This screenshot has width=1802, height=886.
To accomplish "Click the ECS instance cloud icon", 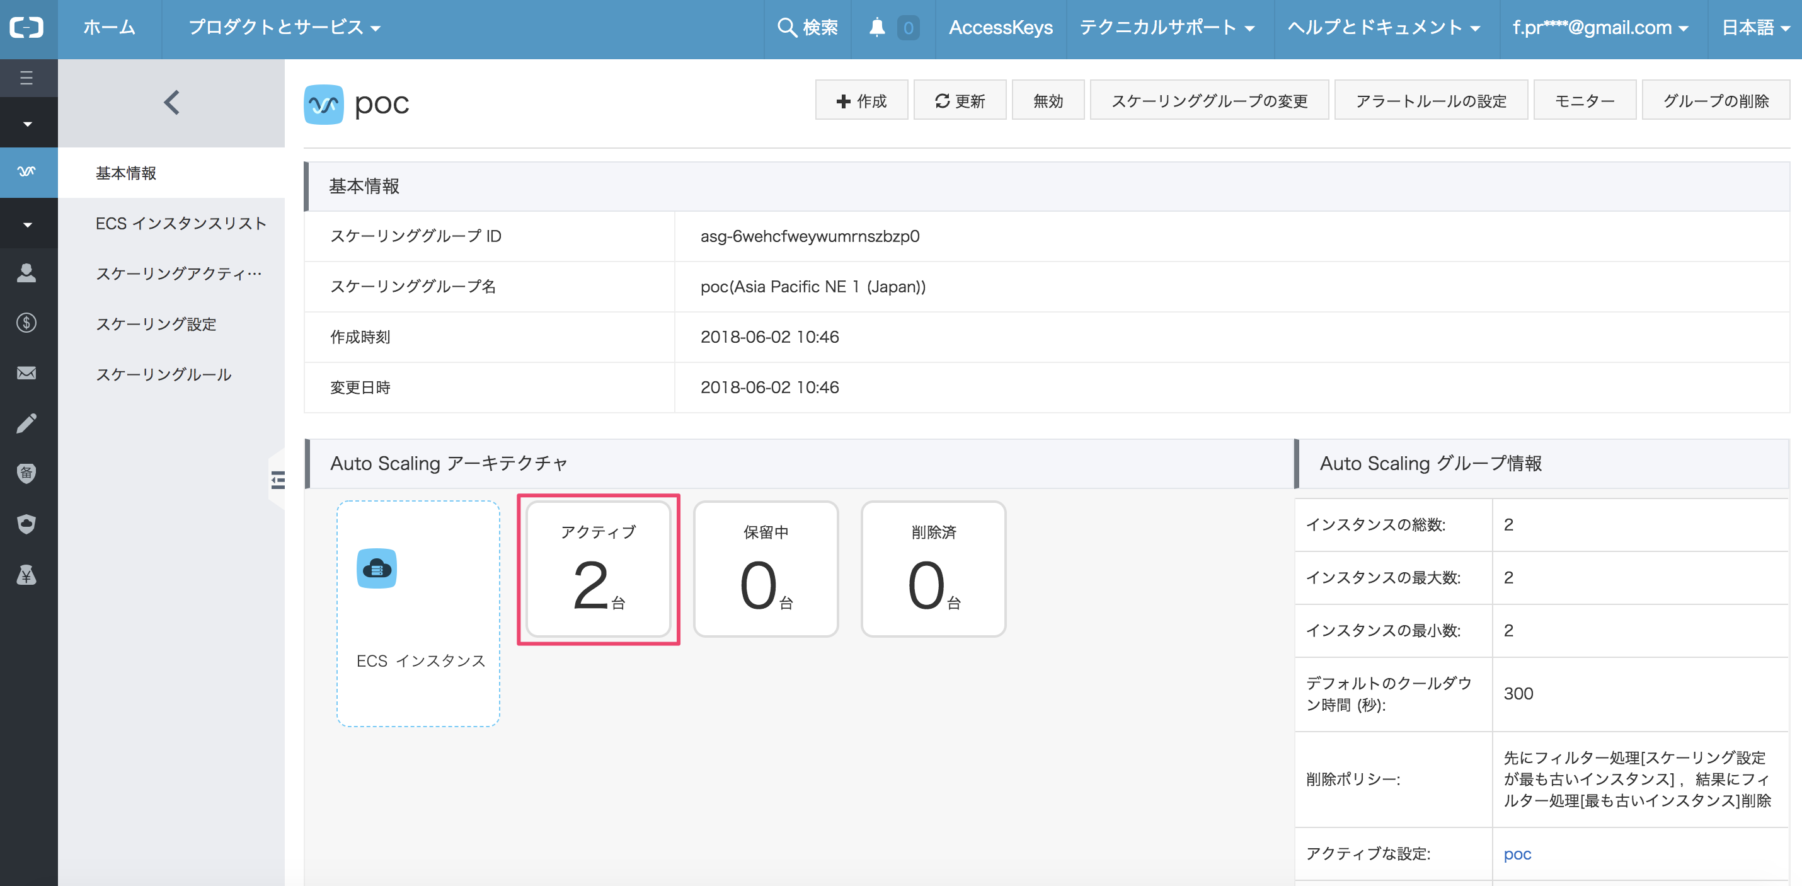I will [x=376, y=568].
